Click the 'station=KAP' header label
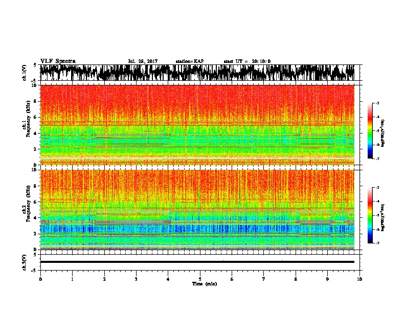The width and height of the screenshot is (405, 313). click(x=190, y=61)
